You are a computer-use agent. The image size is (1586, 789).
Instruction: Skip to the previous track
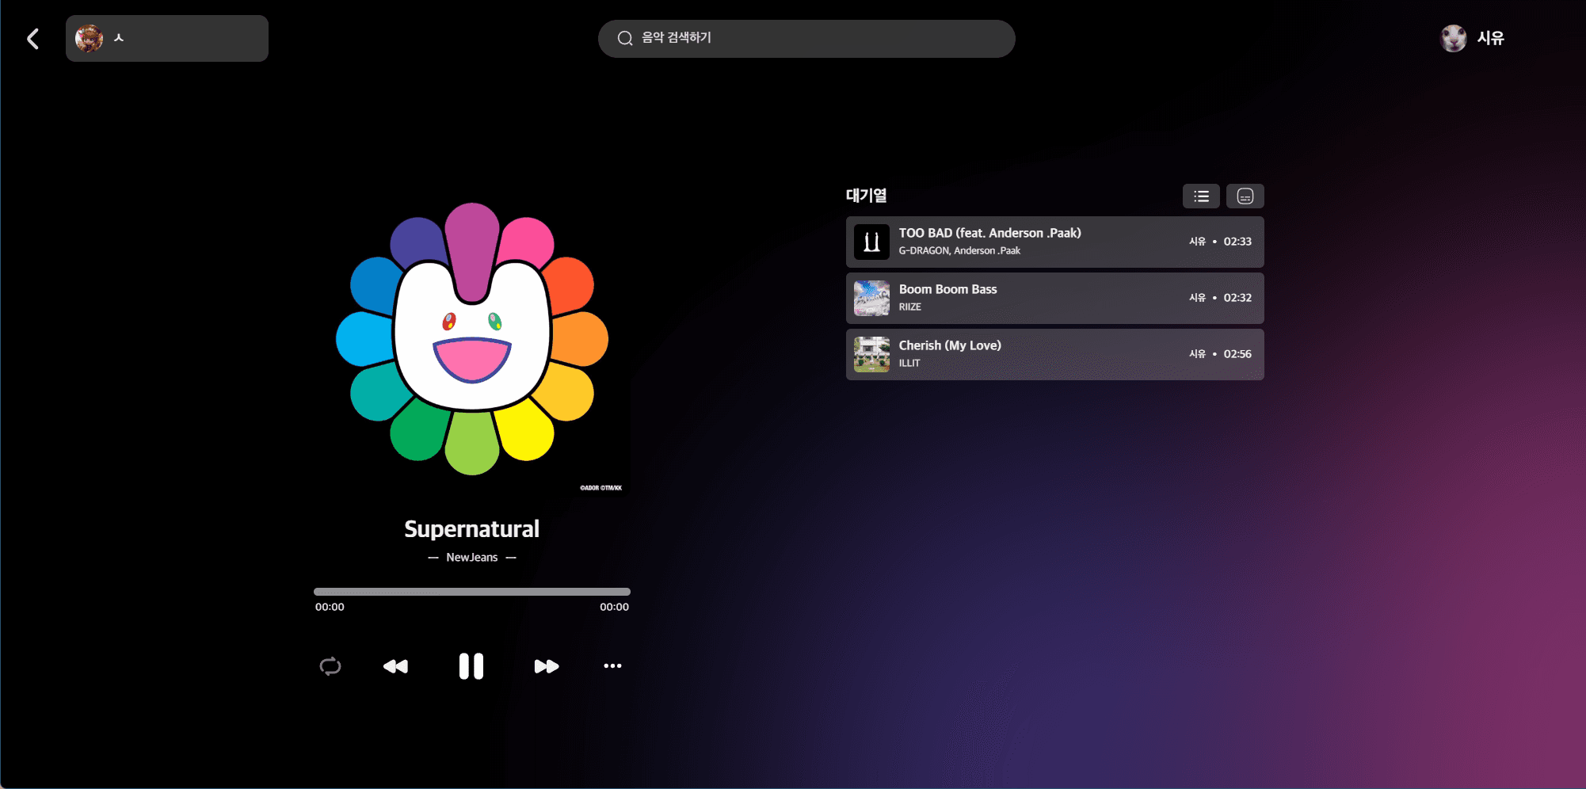point(395,666)
